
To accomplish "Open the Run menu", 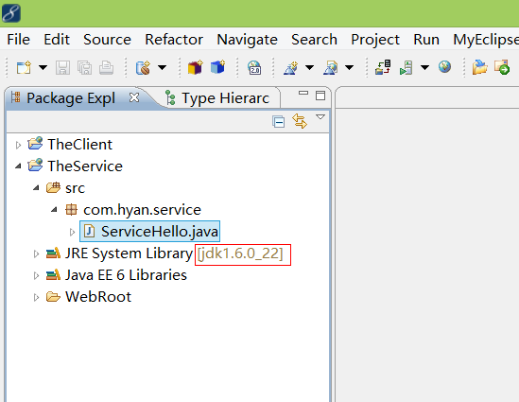I will (x=426, y=40).
